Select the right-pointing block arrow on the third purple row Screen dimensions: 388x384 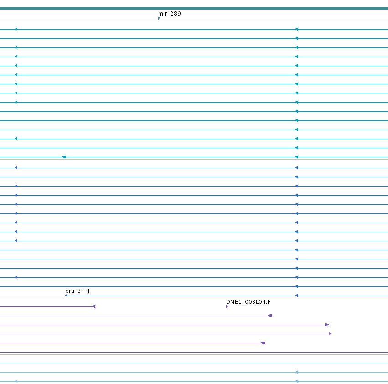pos(327,325)
